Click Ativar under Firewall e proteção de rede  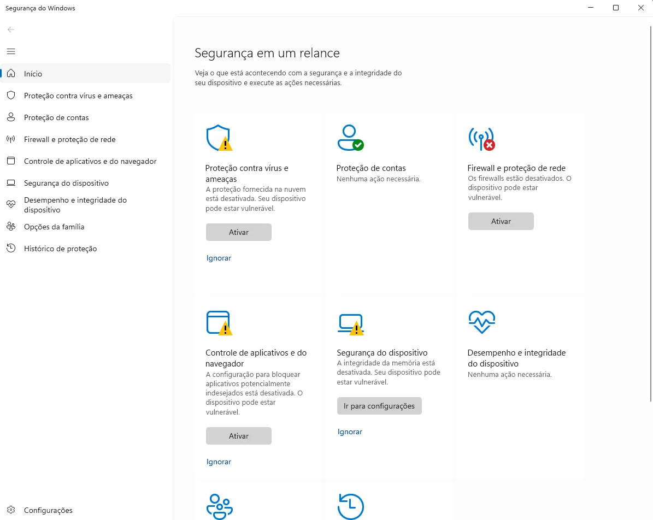pyautogui.click(x=501, y=221)
